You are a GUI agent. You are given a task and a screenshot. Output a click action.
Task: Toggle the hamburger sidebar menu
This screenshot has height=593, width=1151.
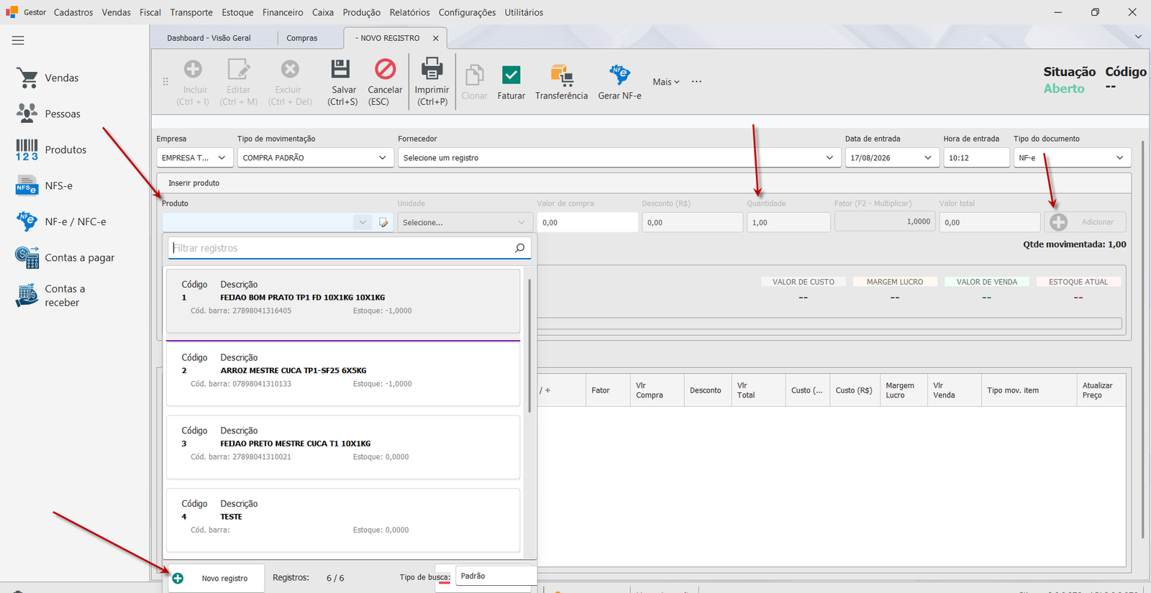[18, 40]
